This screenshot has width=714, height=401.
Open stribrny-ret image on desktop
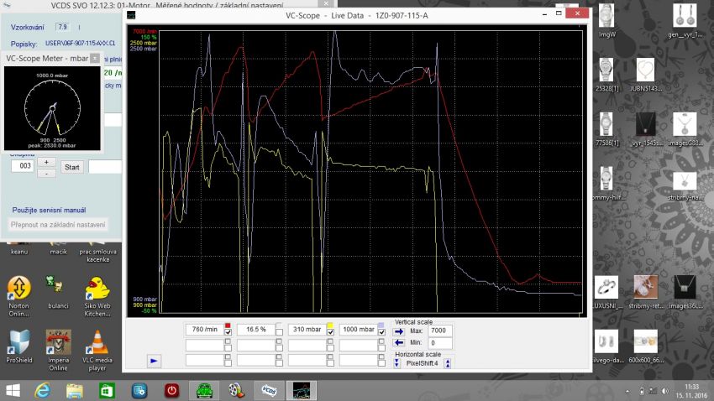tap(646, 292)
